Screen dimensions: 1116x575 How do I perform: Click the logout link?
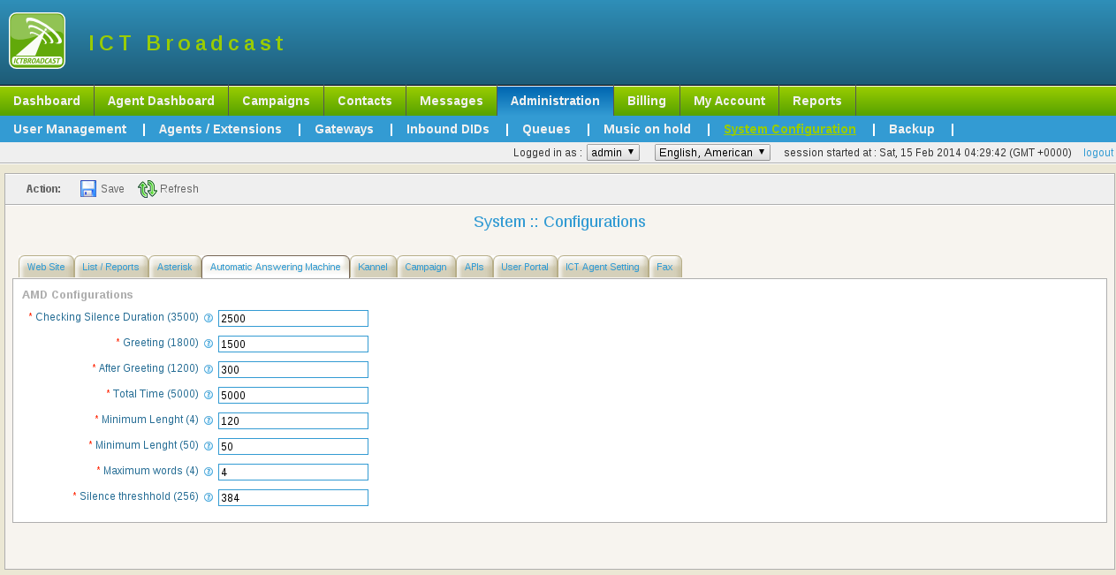coord(1098,153)
